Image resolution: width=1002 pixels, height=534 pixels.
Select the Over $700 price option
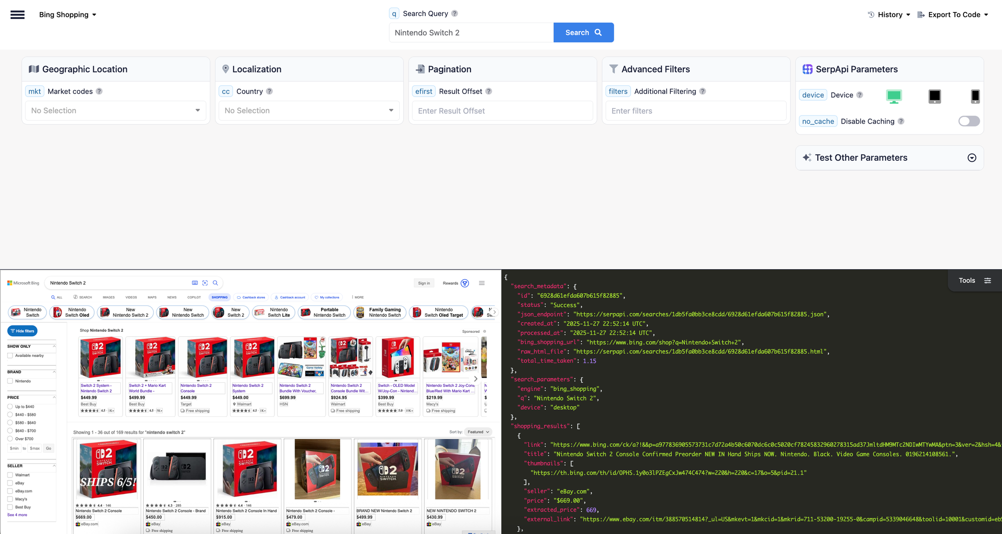10,439
